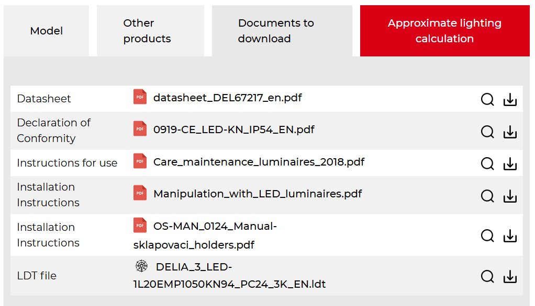
Task: Preview the DELIA 3 LED LDT file
Action: [487, 276]
